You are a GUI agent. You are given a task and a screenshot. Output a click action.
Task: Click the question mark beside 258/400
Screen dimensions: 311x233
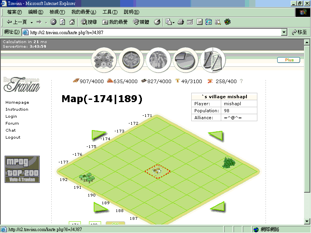[x=241, y=81]
